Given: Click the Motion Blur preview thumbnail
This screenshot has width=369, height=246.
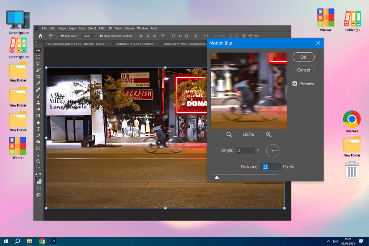Looking at the screenshot, I should pos(249,91).
